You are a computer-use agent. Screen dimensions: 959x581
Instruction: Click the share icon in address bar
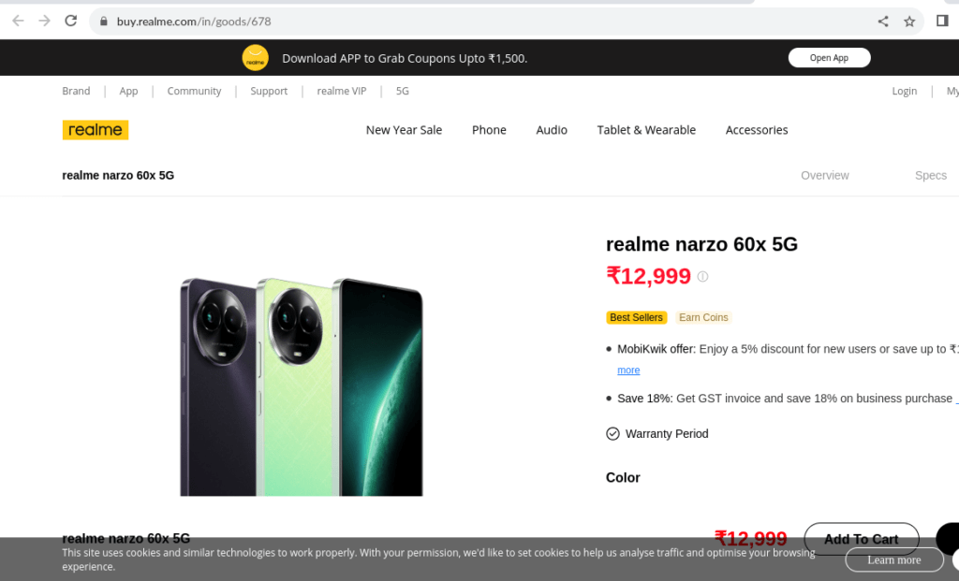(883, 21)
